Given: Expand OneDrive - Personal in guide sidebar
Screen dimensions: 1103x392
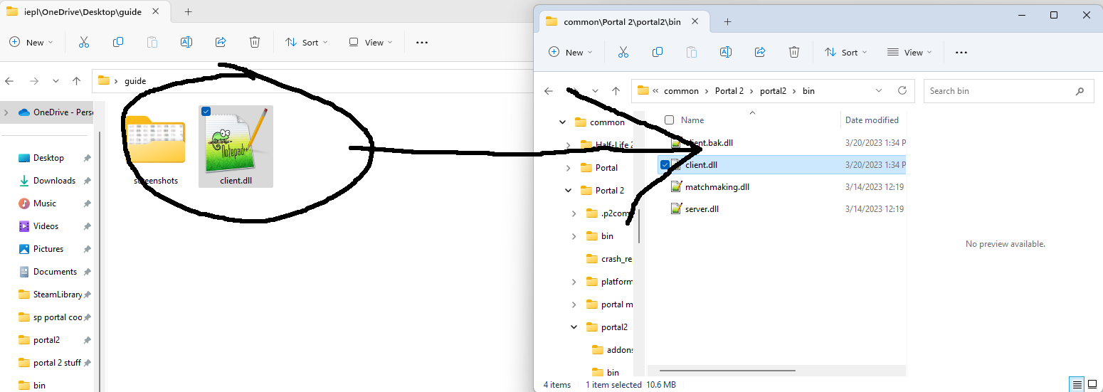Looking at the screenshot, I should coord(6,112).
